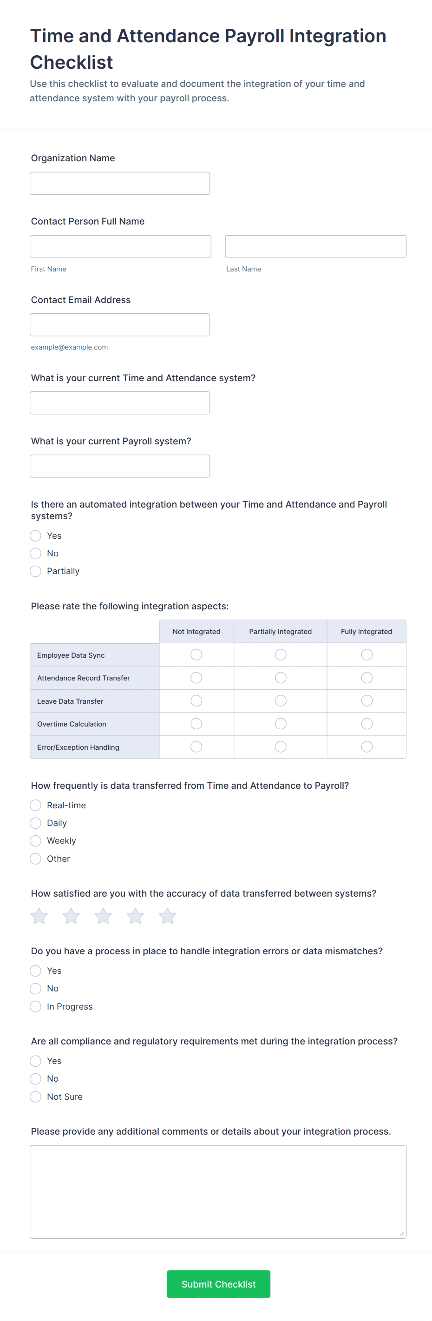Choose Partially for automated integration
Image resolution: width=432 pixels, height=1321 pixels.
(35, 571)
